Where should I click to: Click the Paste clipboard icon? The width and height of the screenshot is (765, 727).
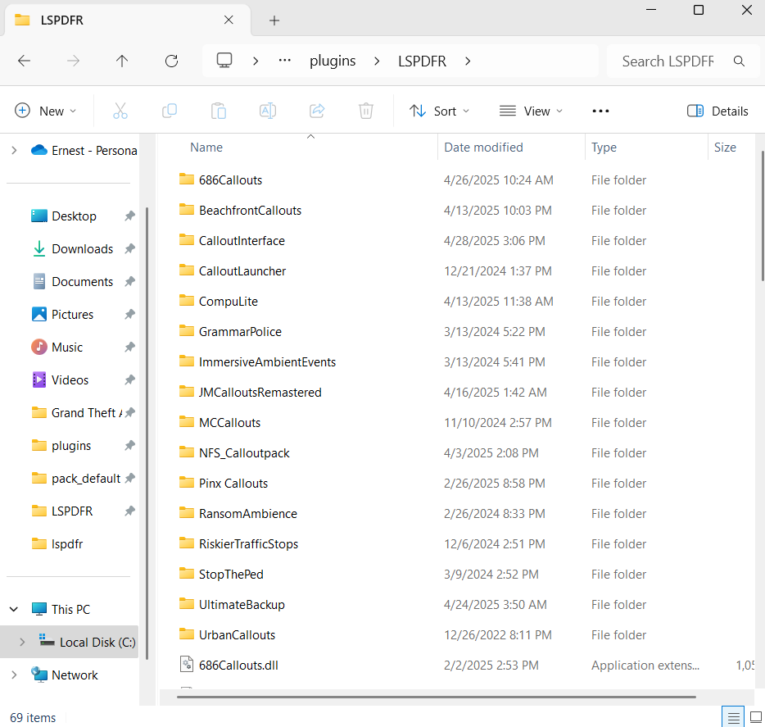coord(219,111)
